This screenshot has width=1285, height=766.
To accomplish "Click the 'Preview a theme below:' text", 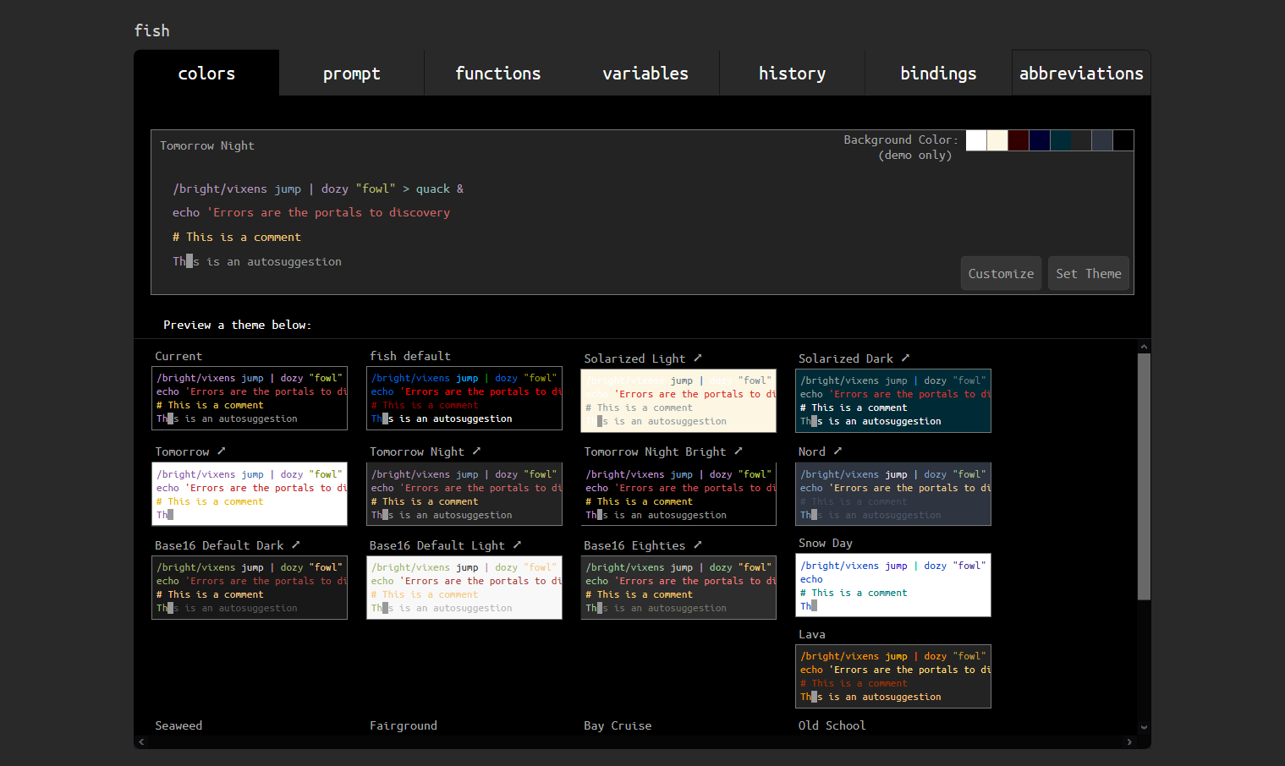I will [237, 325].
